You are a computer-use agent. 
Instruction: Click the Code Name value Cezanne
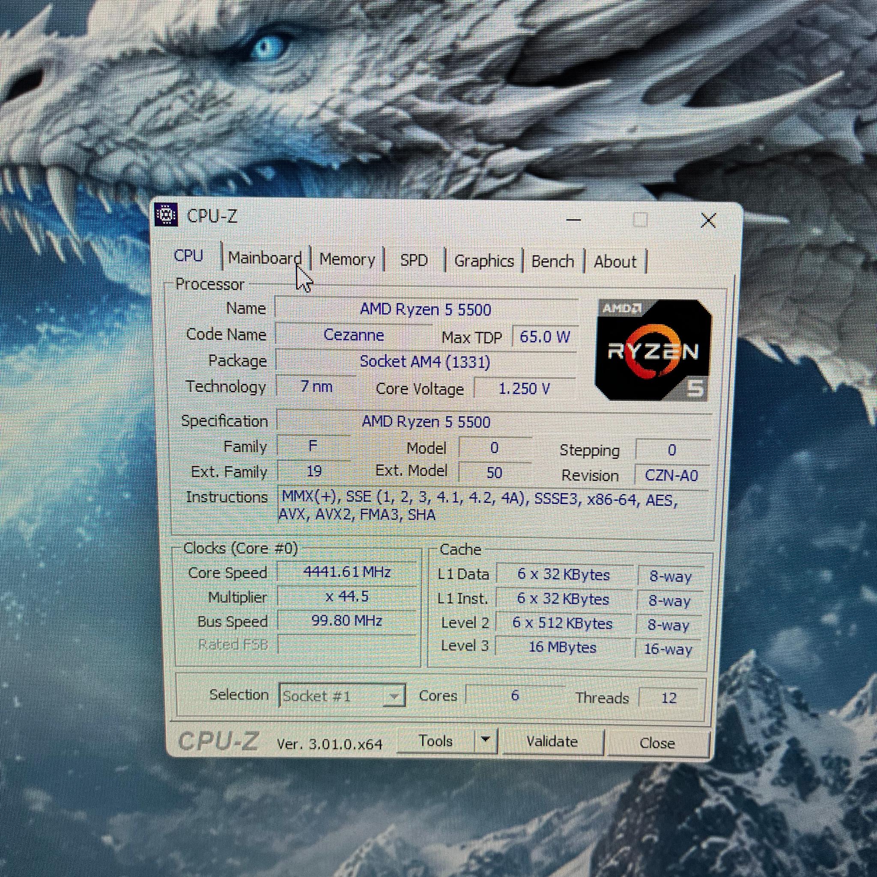[354, 335]
